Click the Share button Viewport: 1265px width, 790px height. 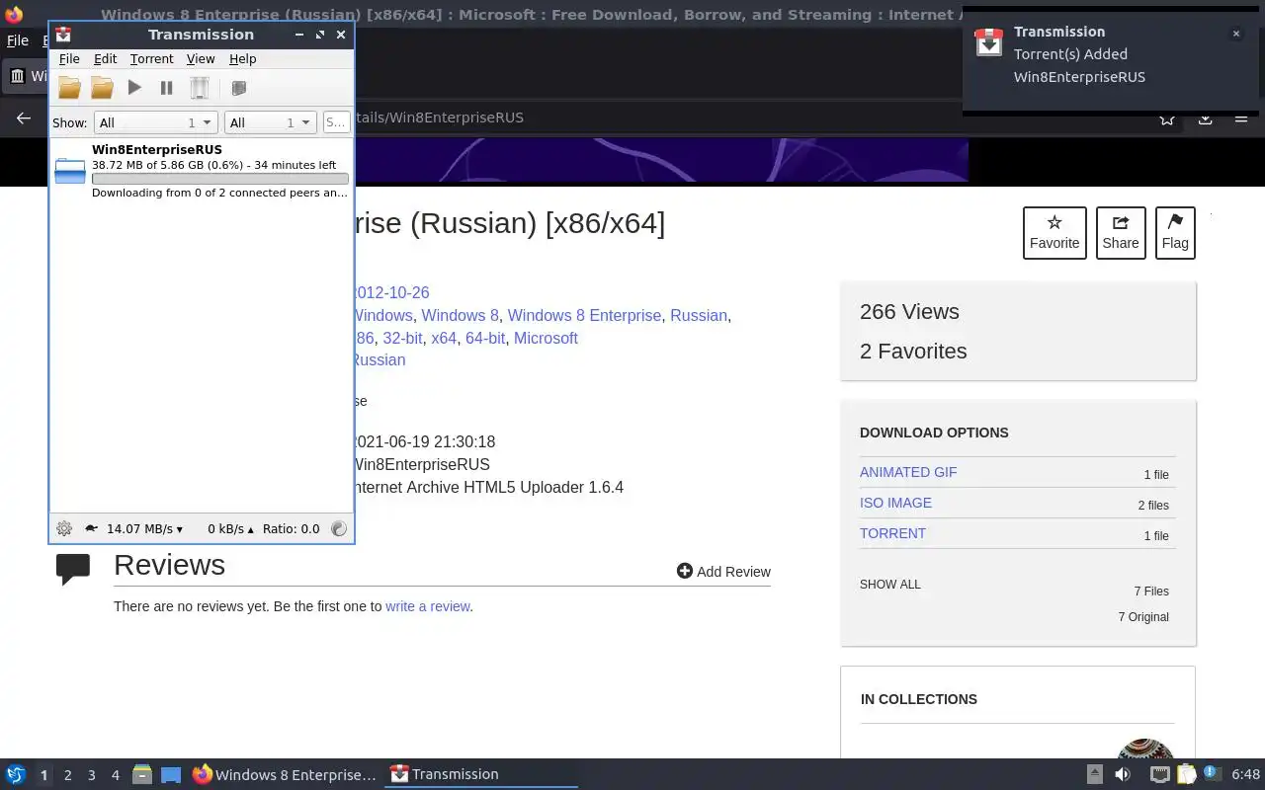tap(1121, 233)
